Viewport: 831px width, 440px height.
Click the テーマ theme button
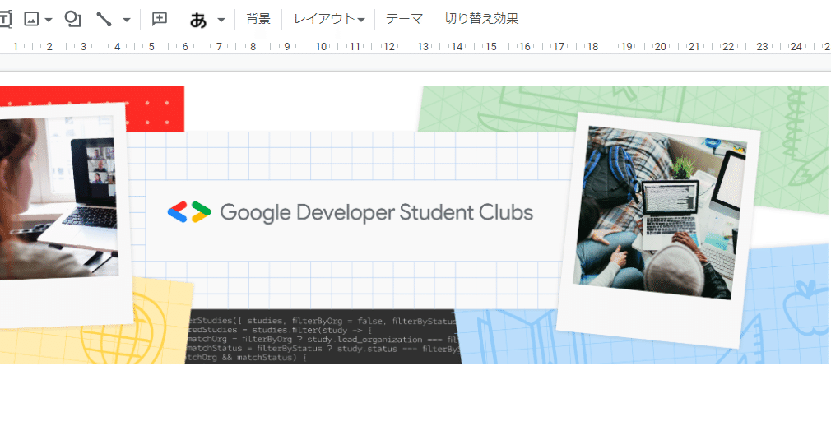click(x=404, y=19)
